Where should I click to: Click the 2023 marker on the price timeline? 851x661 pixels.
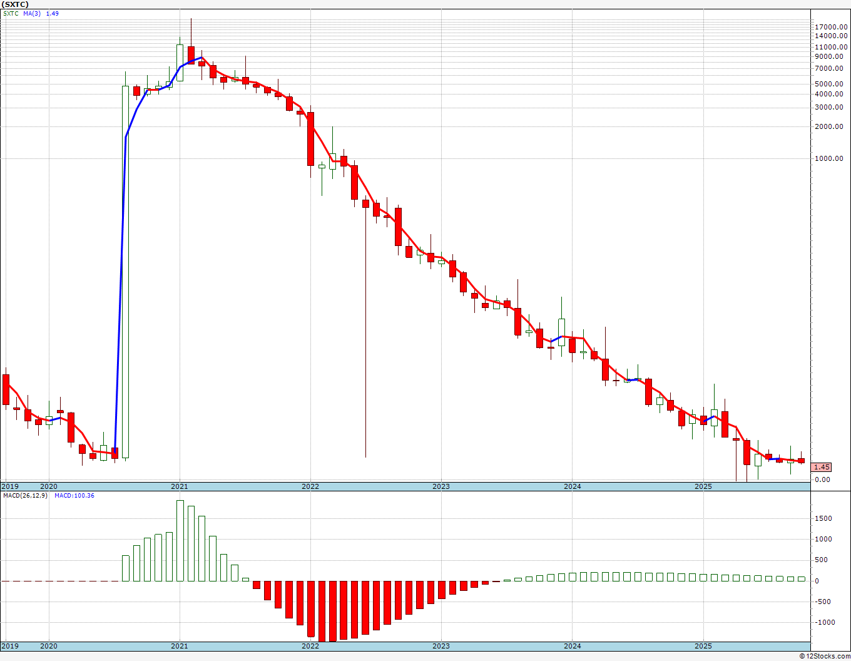441,486
